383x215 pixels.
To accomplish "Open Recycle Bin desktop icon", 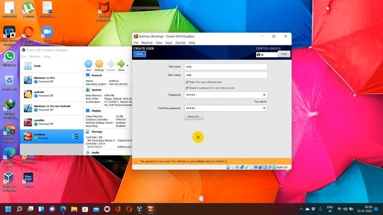I will 10,83.
